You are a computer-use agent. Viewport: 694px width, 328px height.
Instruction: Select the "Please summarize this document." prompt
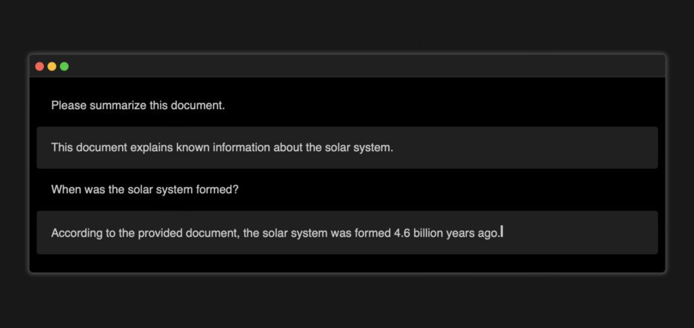[x=138, y=106]
